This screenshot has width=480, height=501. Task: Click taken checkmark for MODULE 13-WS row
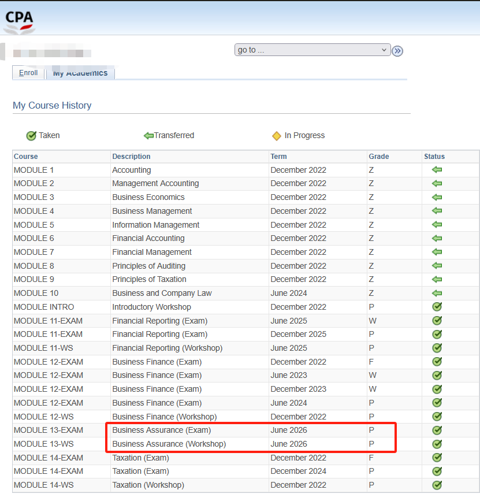(x=437, y=444)
